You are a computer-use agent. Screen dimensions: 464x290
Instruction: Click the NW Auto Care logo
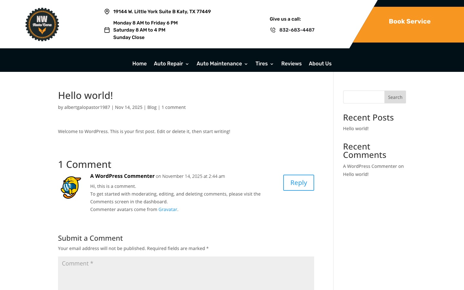[42, 24]
